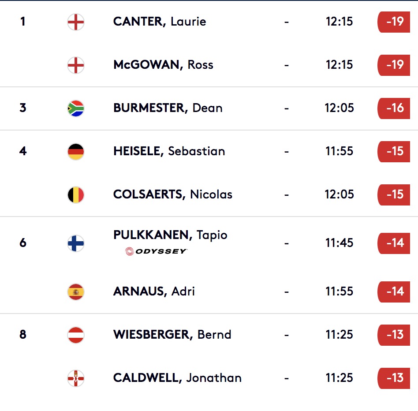The image size is (418, 411).
Task: Open BURMESTER, Dean player profile
Action: (x=168, y=108)
